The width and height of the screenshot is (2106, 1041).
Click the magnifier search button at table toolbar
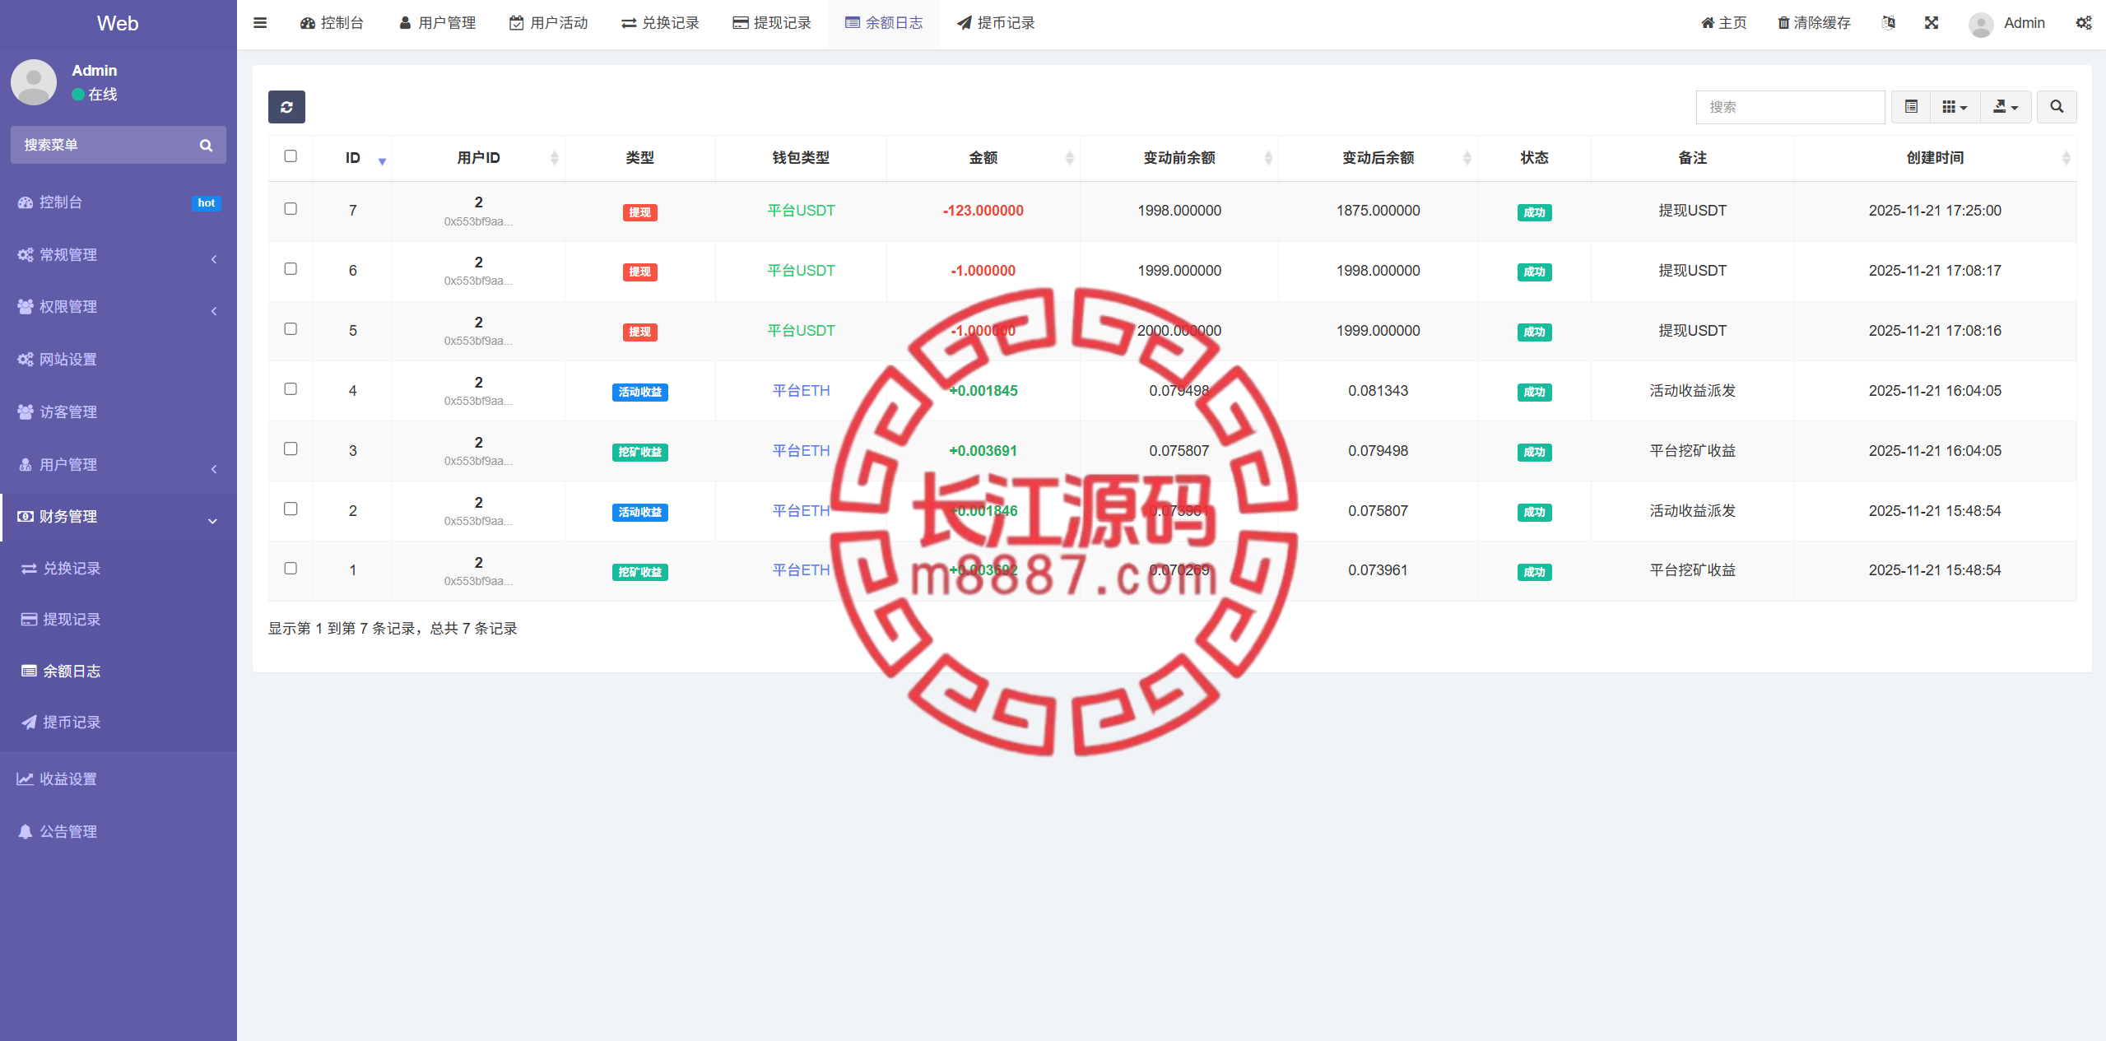[2057, 107]
